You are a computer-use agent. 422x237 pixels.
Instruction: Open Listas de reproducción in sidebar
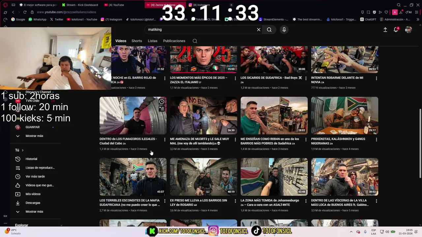[x=35, y=168]
